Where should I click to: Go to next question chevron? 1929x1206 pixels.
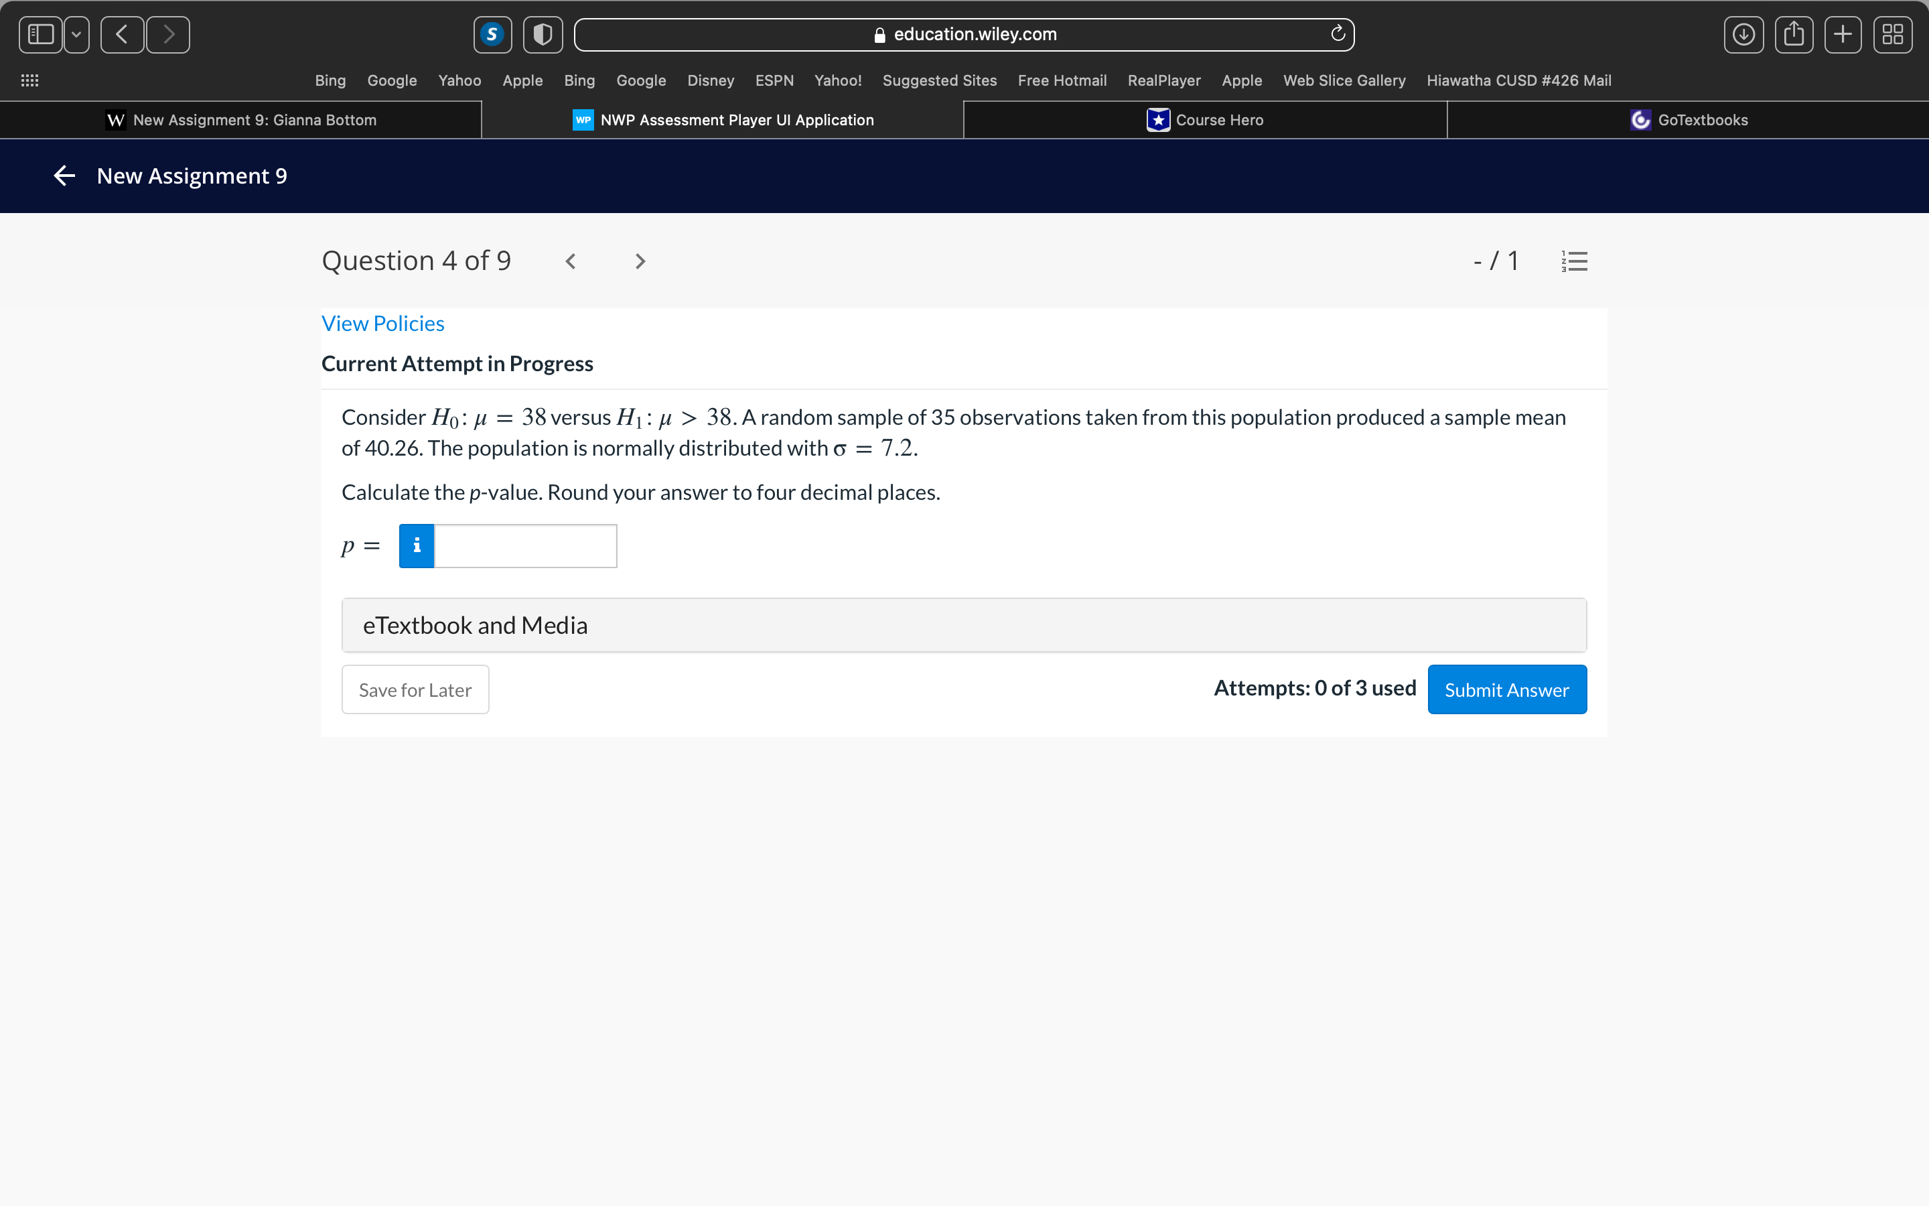pyautogui.click(x=640, y=261)
